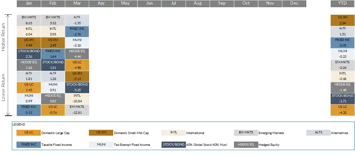Select the Feb month header
This screenshot has width=355, height=156.
pos(53,3)
